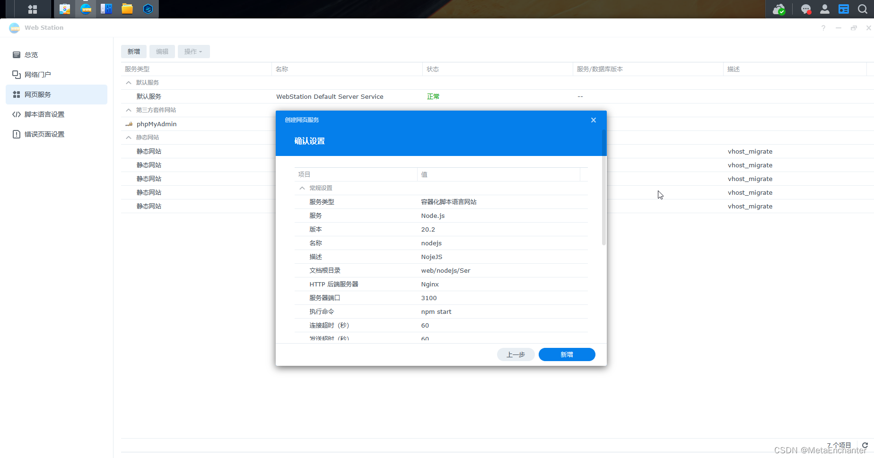Open the DSM main menu grid icon

click(33, 9)
